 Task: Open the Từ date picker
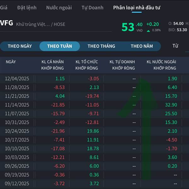175,46
